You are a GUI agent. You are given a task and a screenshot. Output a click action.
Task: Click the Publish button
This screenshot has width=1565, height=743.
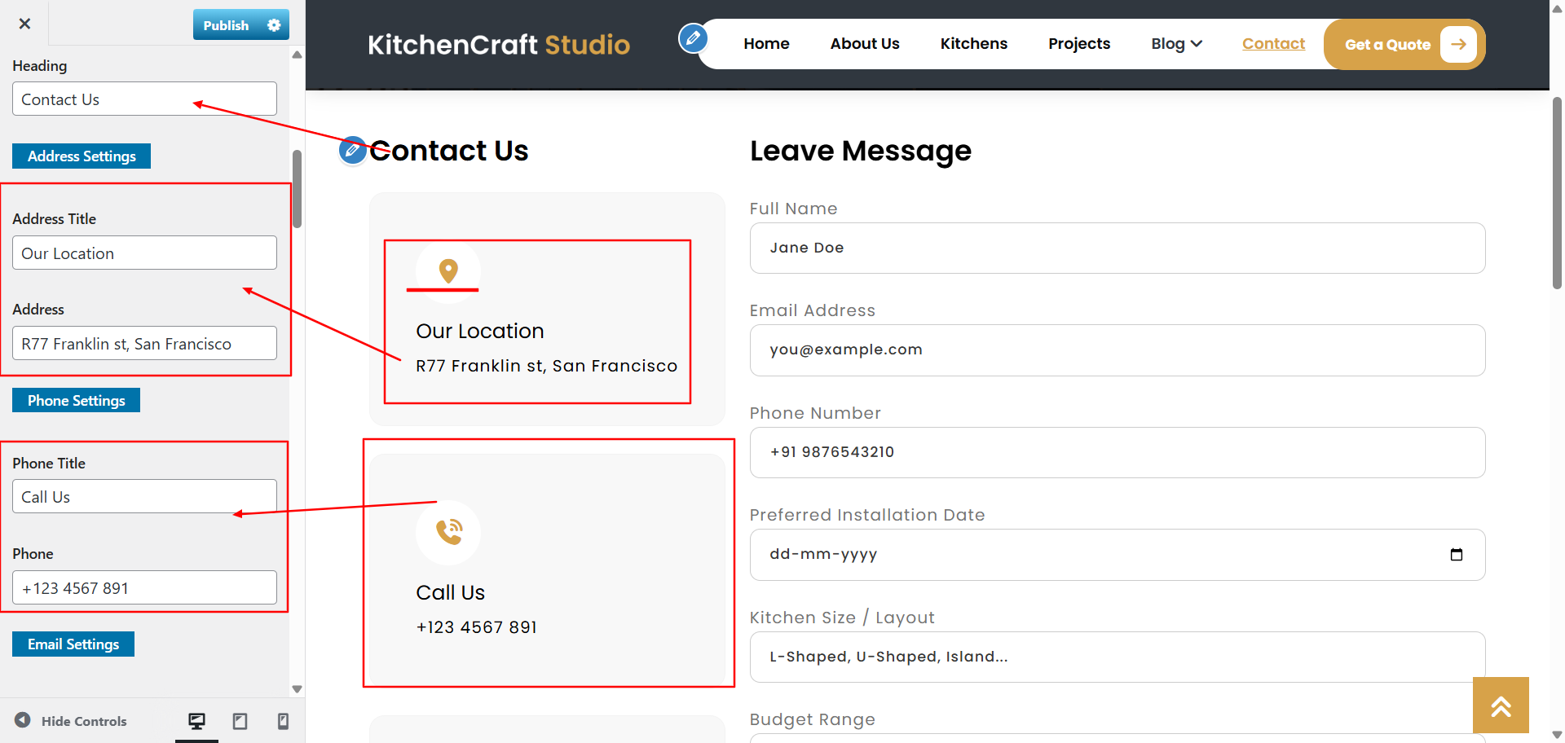click(226, 25)
